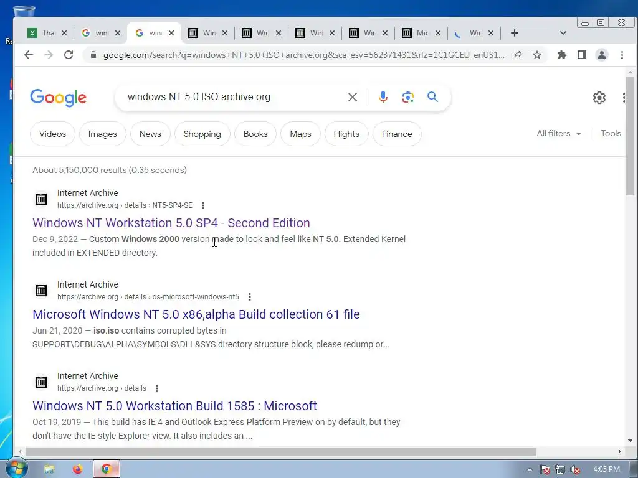The height and width of the screenshot is (478, 638).
Task: Open 'Microsoft Windows NT 5.0 x86,alpha Build collection' link
Action: point(196,314)
